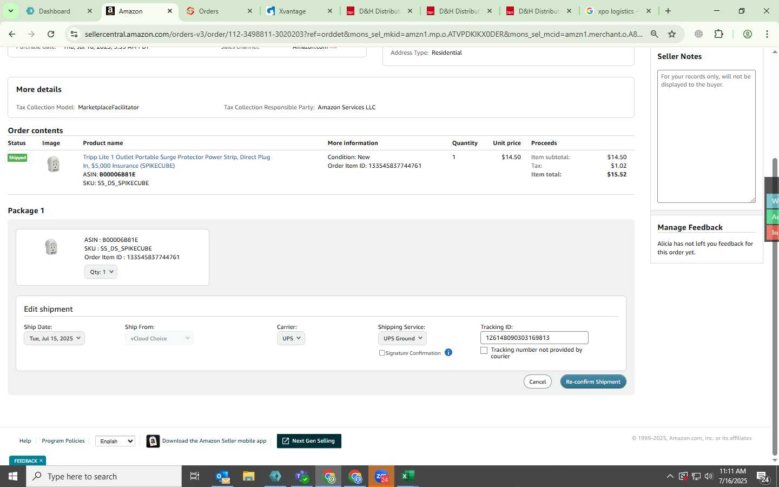Show hidden system tray icons

point(670,476)
